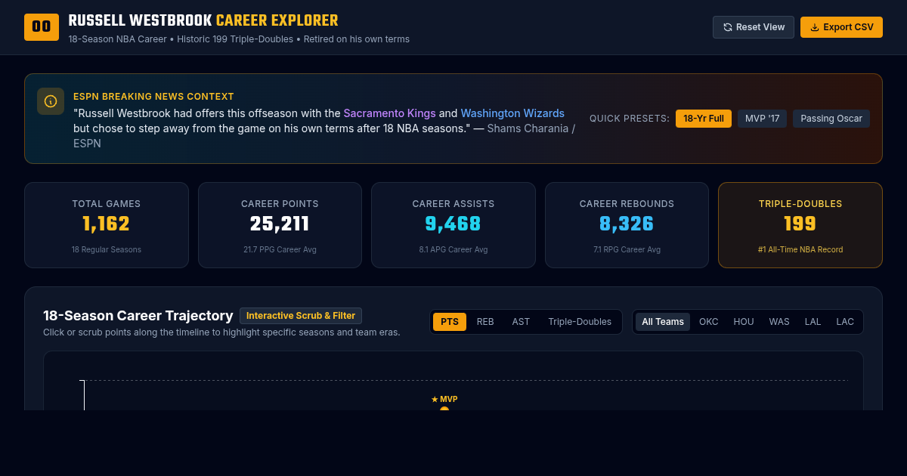Click the "Shams Charania / ESPN" attribution
Viewport: 907px width, 476px height.
pyautogui.click(x=324, y=136)
